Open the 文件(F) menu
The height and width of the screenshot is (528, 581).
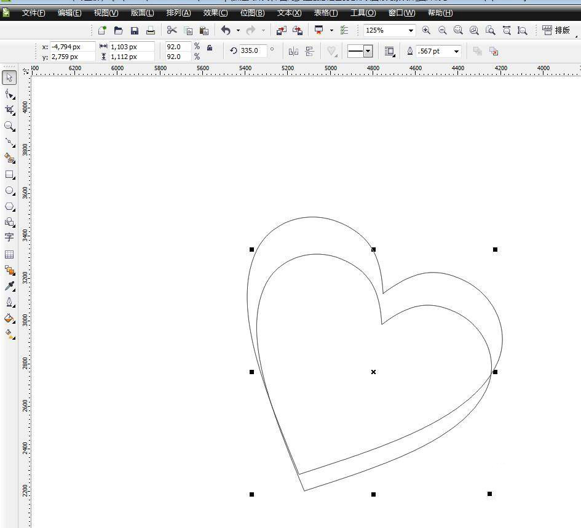[33, 13]
